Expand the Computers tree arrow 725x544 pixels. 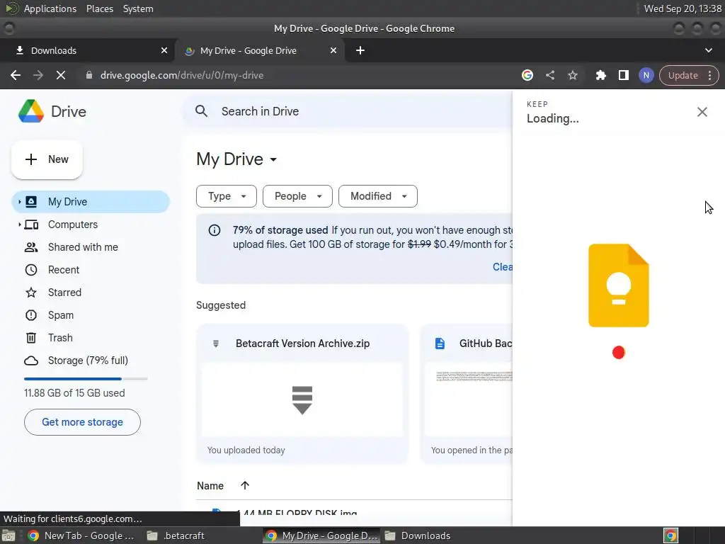pyautogui.click(x=19, y=225)
